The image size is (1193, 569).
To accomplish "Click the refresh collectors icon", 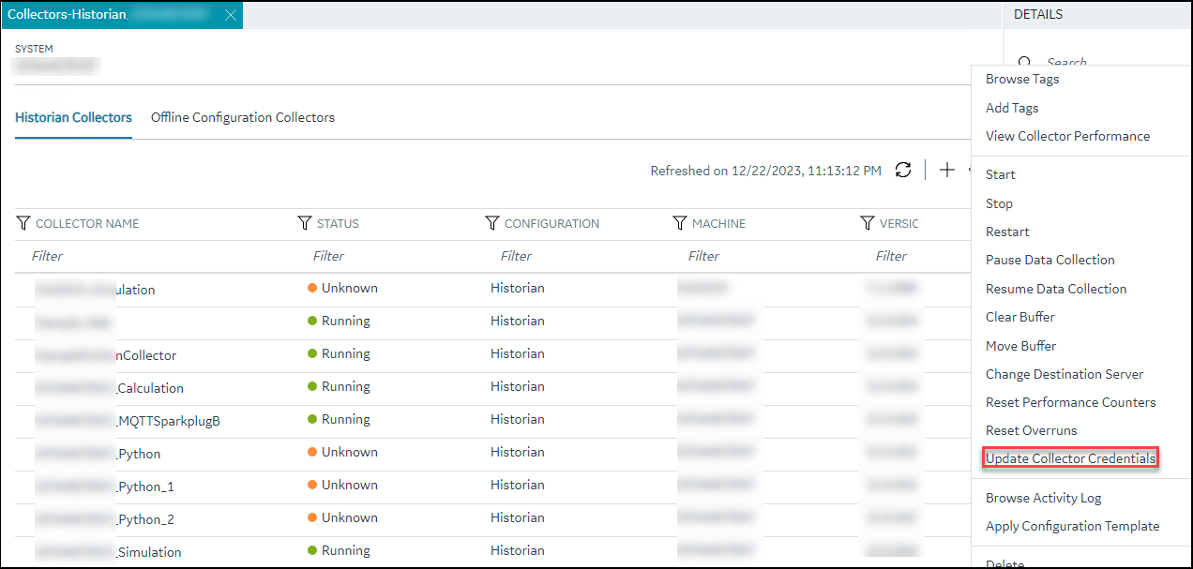I will pyautogui.click(x=903, y=170).
